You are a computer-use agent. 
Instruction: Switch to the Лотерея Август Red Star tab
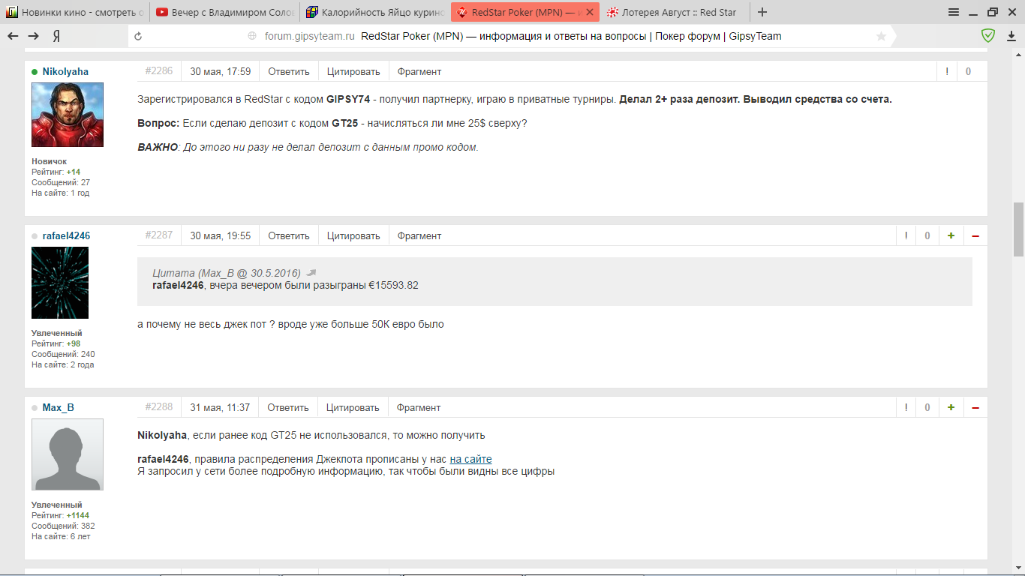675,12
